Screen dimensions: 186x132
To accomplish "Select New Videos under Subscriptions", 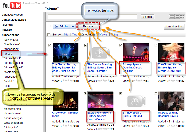I will coord(11,40).
